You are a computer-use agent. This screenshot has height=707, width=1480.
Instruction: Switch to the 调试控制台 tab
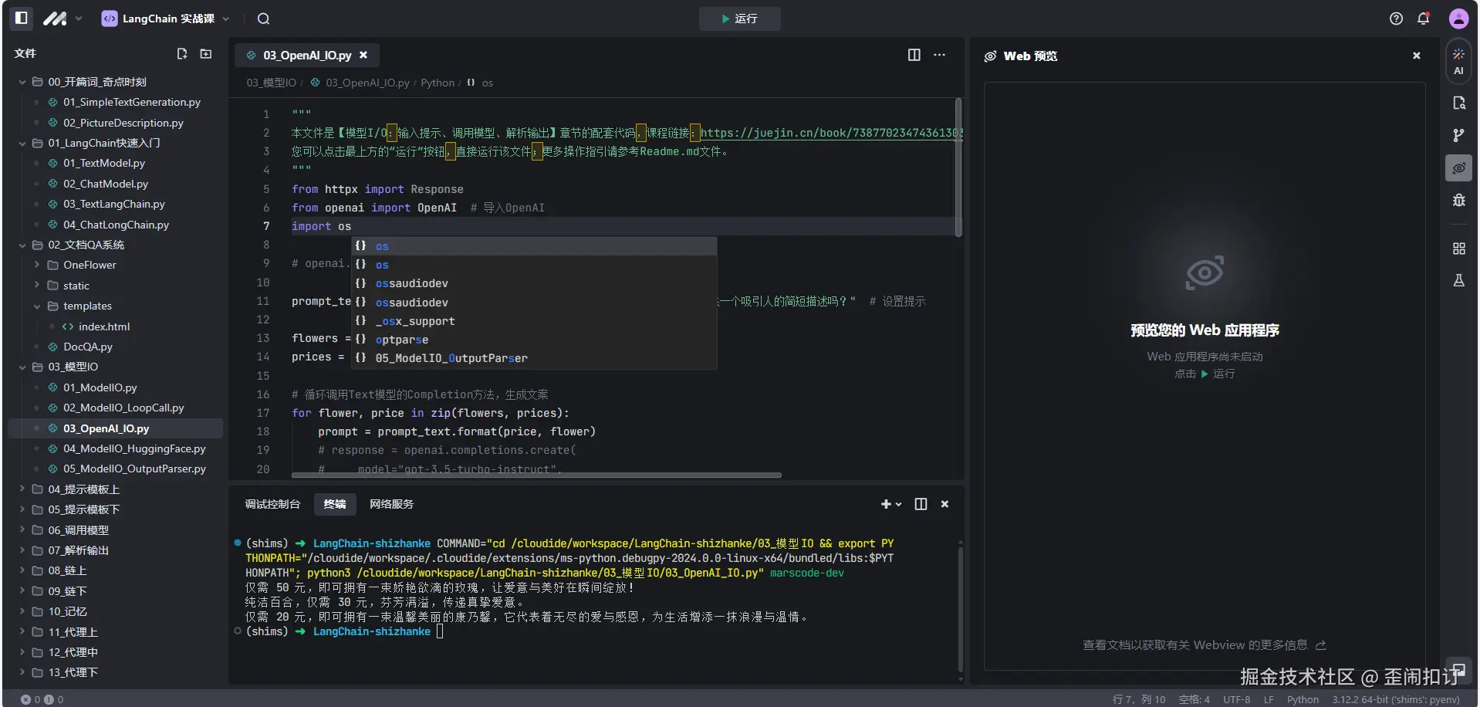272,504
